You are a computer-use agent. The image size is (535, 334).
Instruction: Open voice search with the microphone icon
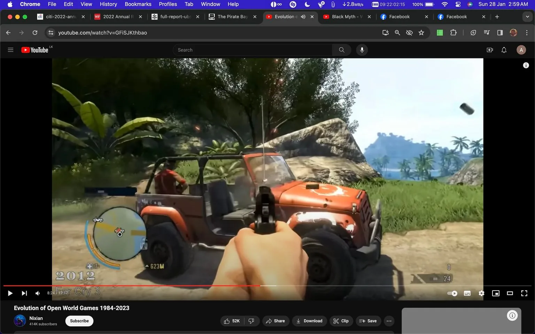pos(362,50)
